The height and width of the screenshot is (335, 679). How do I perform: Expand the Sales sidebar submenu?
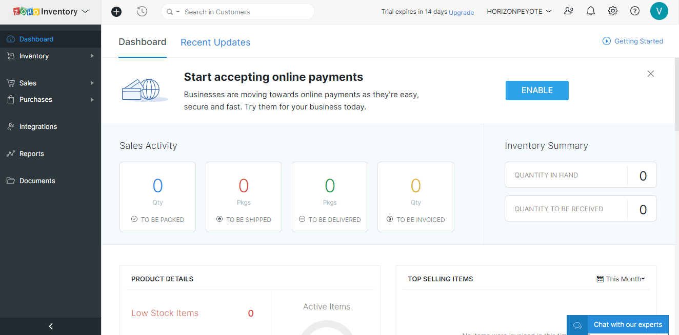tap(92, 83)
